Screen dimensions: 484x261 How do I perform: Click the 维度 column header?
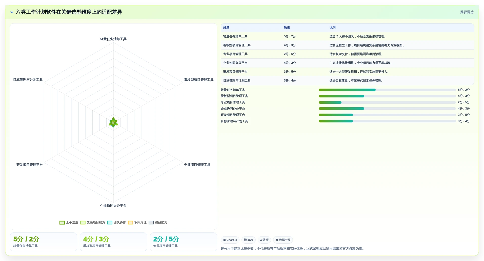click(226, 28)
